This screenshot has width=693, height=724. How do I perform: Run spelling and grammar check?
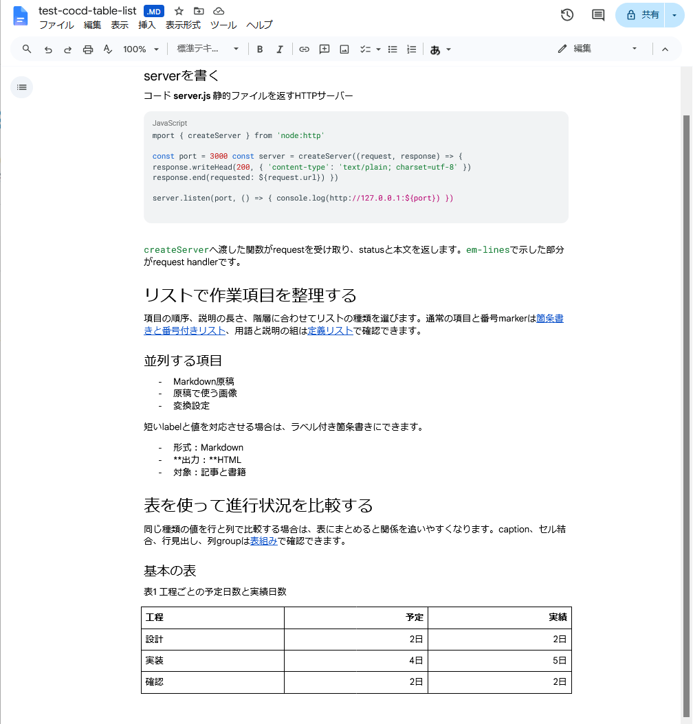click(108, 49)
